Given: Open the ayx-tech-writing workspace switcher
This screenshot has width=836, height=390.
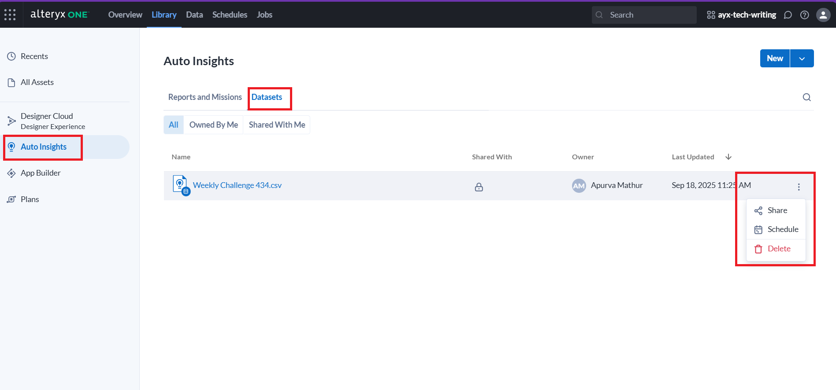Looking at the screenshot, I should tap(741, 15).
